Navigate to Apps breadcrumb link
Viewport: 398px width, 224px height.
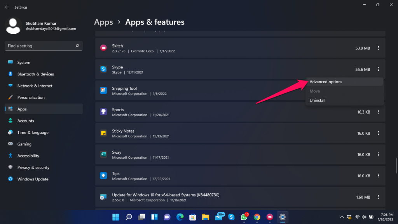(103, 22)
